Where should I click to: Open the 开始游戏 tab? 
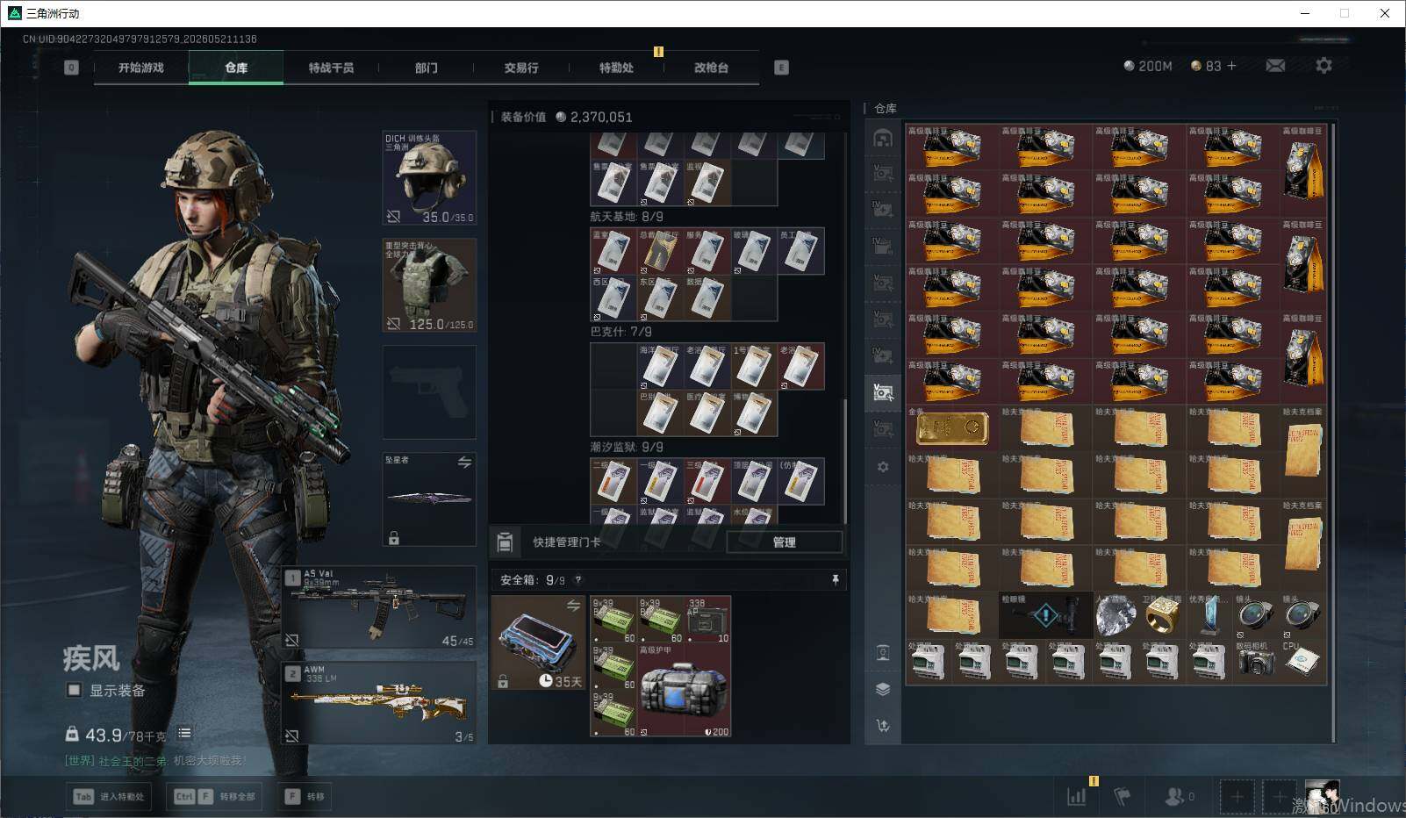click(x=141, y=68)
